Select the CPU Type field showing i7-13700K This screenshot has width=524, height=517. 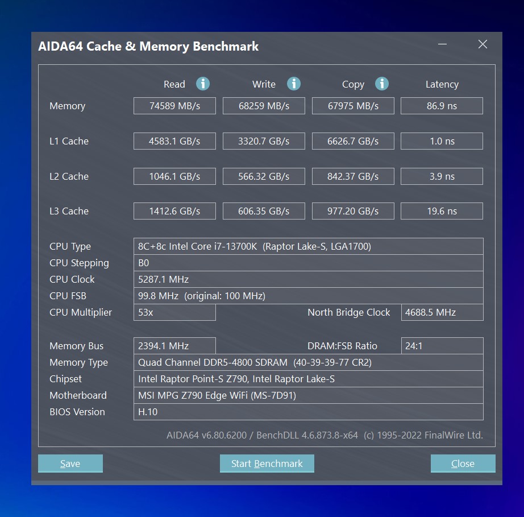pos(309,246)
